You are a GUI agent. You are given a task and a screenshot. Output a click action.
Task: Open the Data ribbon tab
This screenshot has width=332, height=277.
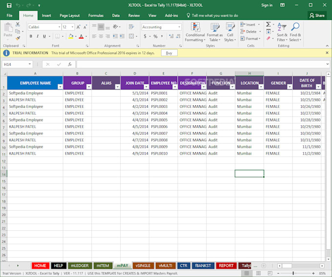click(116, 16)
